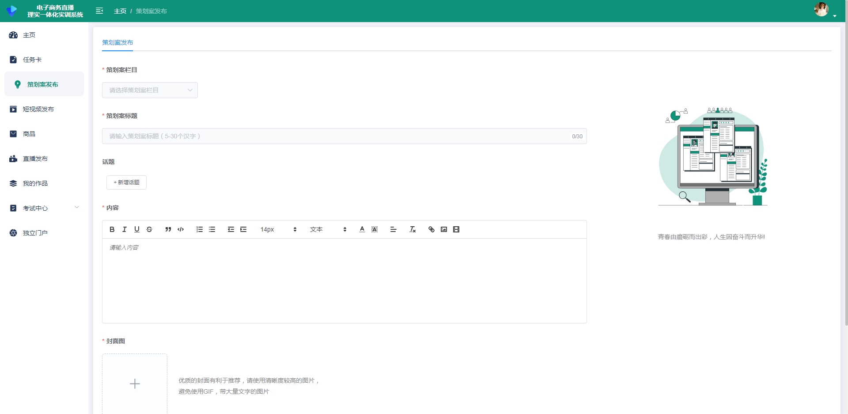Go to 我的作品 in the sidebar
Viewport: 848px width, 414px height.
coord(35,183)
